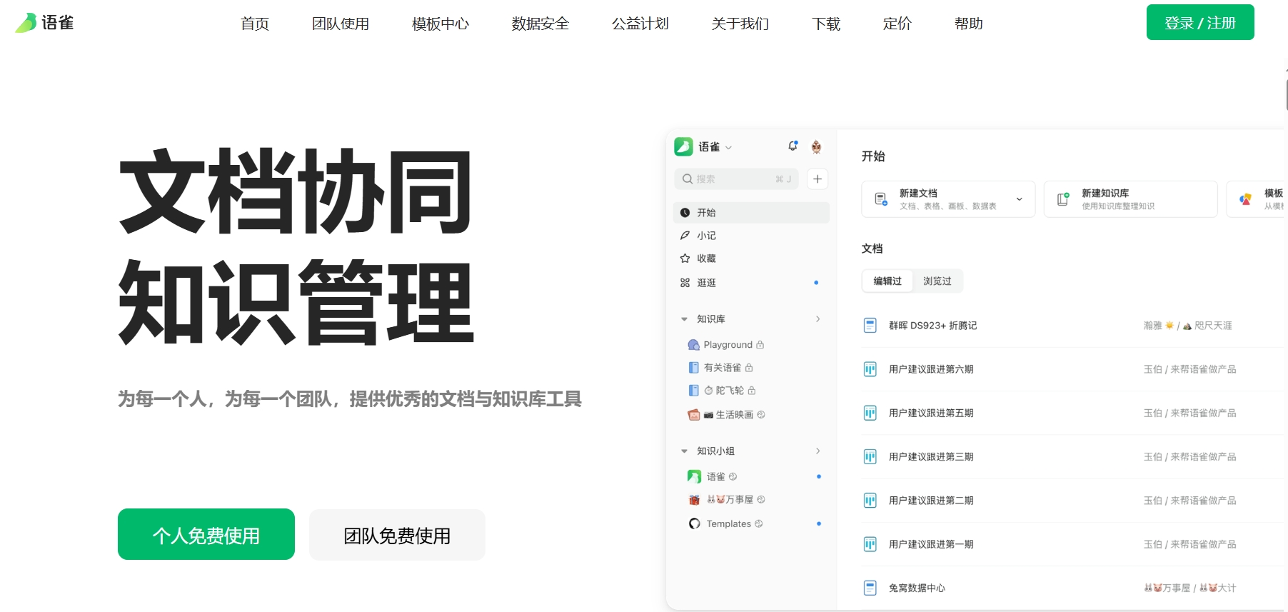The width and height of the screenshot is (1288, 612).
Task: Open board icon for 用户建议跟进第六期
Action: (x=870, y=369)
